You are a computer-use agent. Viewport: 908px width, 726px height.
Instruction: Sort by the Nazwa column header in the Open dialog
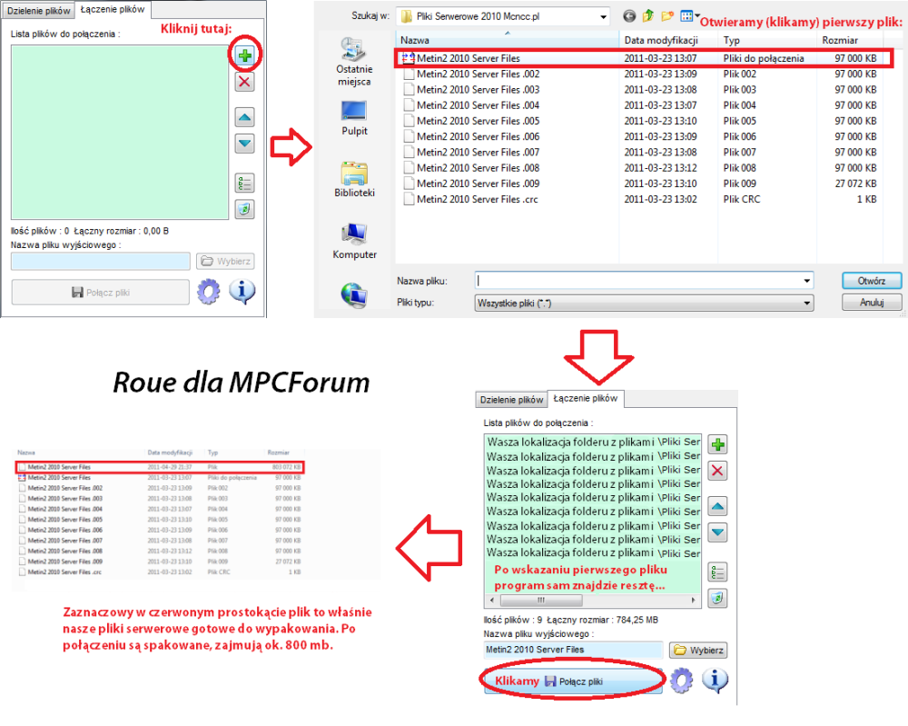click(x=508, y=40)
